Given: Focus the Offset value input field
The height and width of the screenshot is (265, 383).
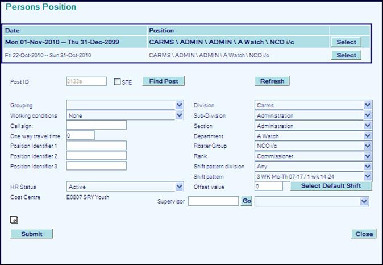Looking at the screenshot, I should (268, 187).
